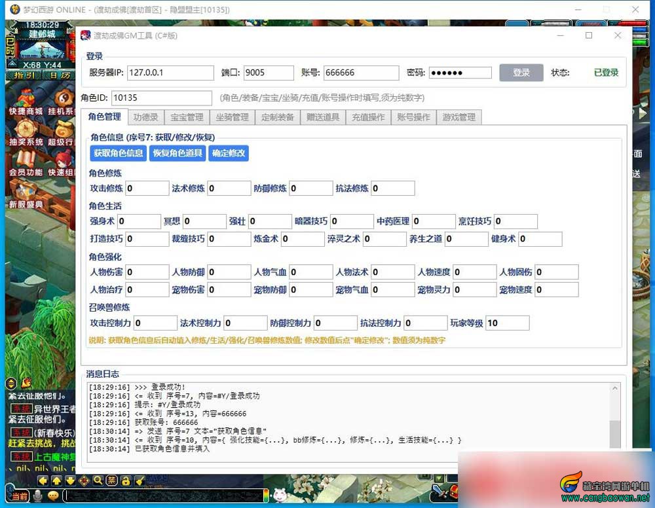The height and width of the screenshot is (508, 655).
Task: Click the speech bubble emoticon icon
Action: click(53, 496)
